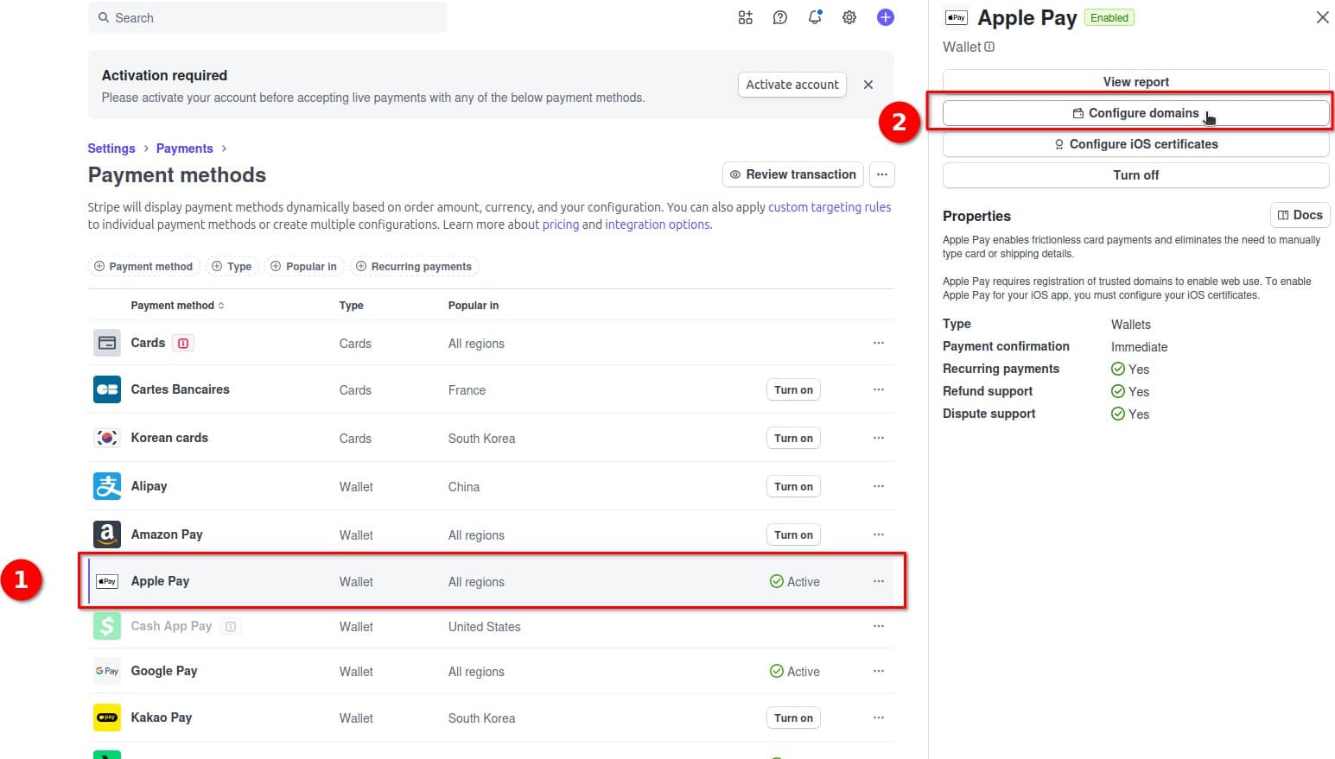Close the Apple Pay side panel
The image size is (1335, 759).
1322,17
